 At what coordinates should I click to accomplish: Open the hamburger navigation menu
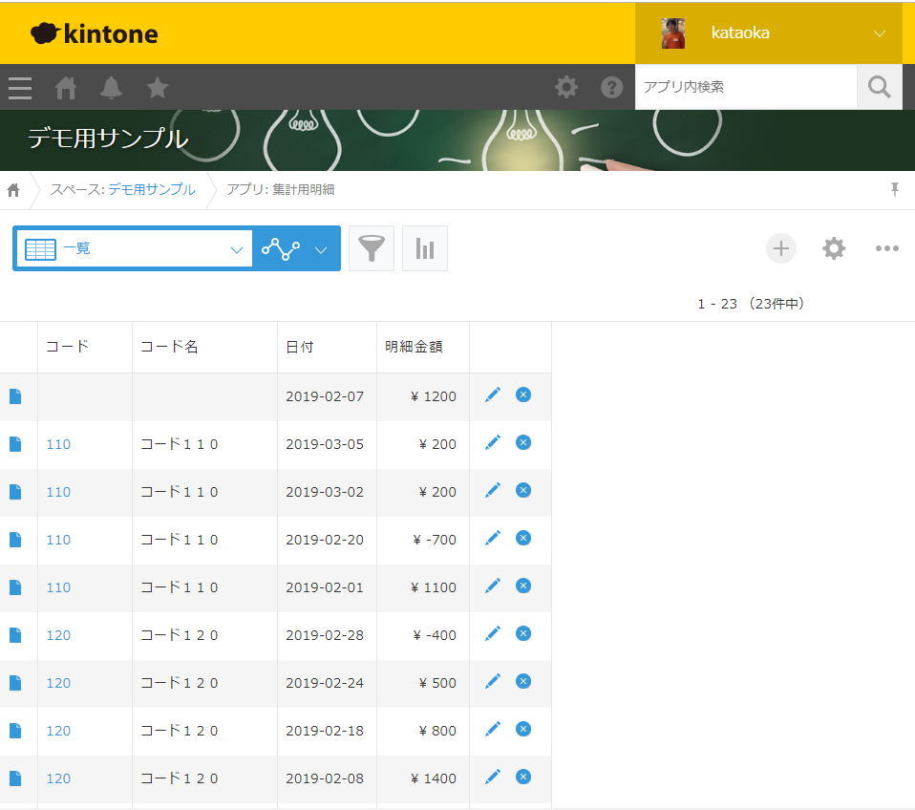[19, 87]
